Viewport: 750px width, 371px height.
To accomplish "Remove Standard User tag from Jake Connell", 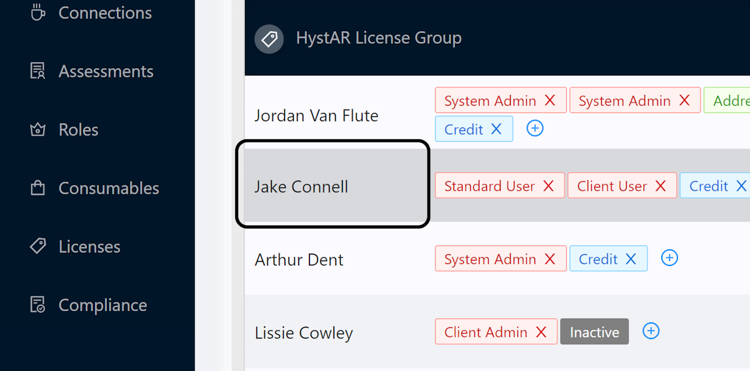I will click(x=548, y=185).
